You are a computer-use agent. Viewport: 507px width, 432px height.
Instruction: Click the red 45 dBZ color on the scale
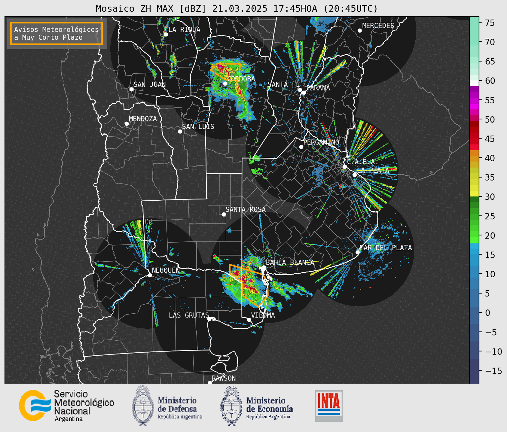(474, 139)
